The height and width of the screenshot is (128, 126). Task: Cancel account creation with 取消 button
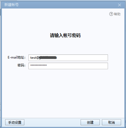[x=112, y=122]
